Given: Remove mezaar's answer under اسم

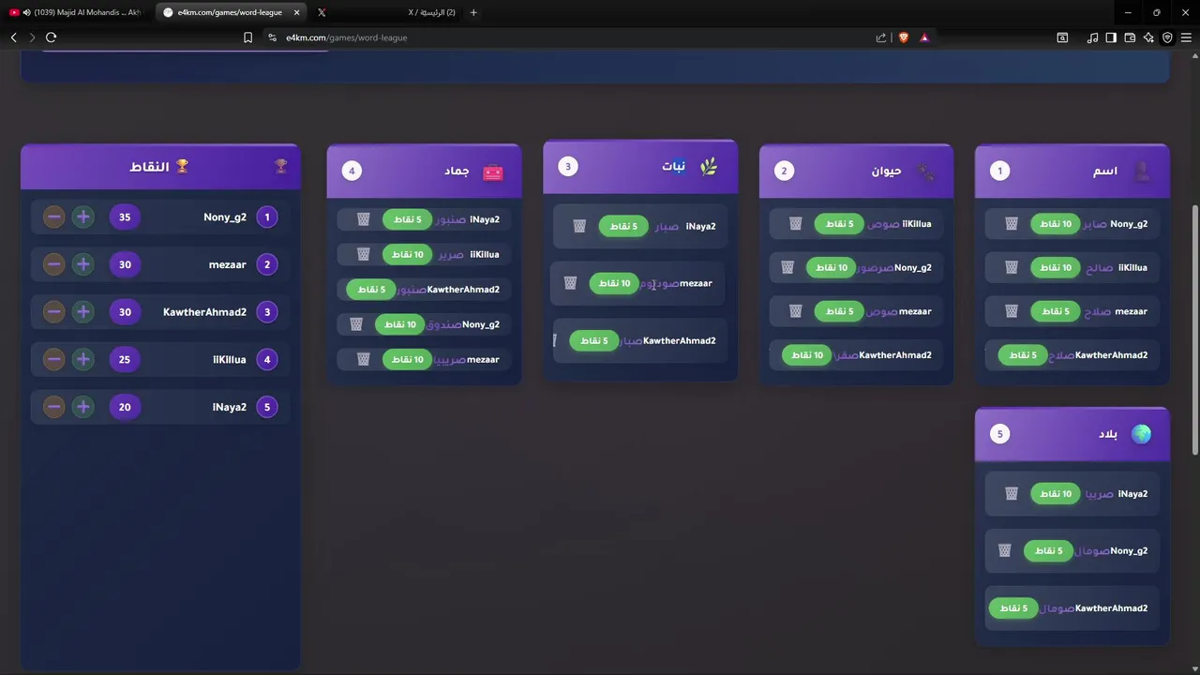Looking at the screenshot, I should tap(1012, 311).
